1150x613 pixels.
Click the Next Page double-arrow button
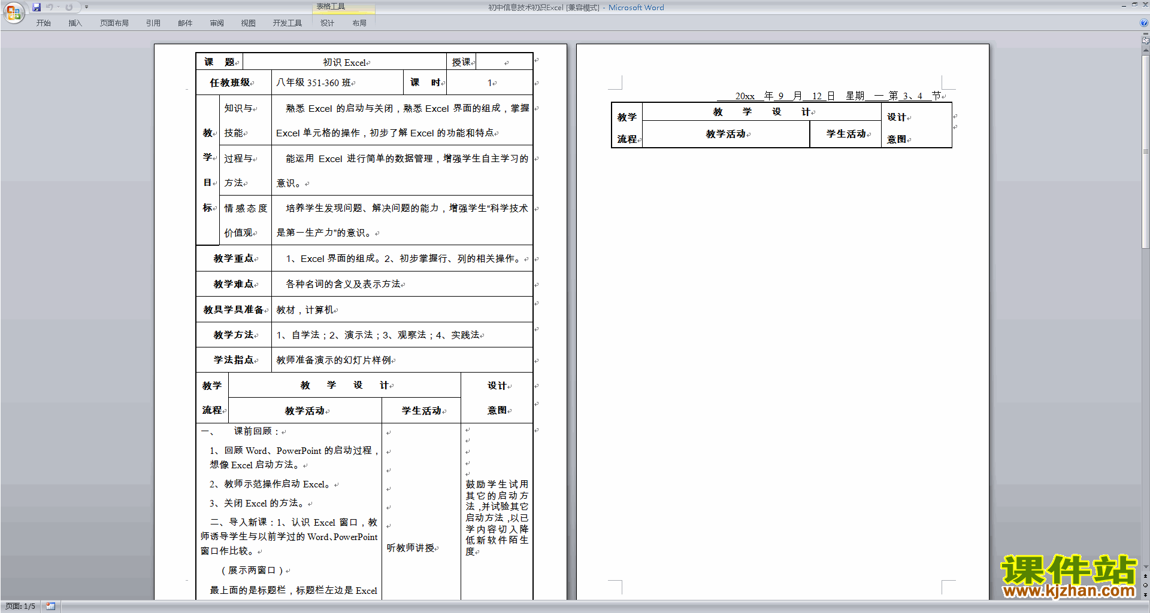pyautogui.click(x=1145, y=594)
